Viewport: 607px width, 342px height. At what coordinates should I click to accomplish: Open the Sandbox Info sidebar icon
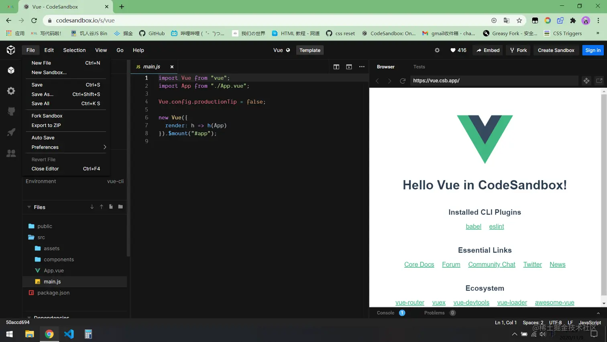(11, 70)
